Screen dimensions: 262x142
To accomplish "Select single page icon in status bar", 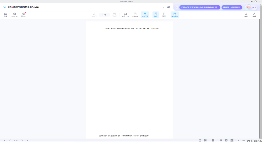I will click(200, 140).
